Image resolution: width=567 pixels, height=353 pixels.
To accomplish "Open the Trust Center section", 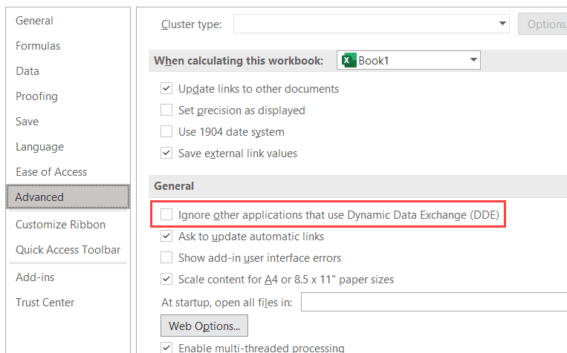I will coord(45,303).
